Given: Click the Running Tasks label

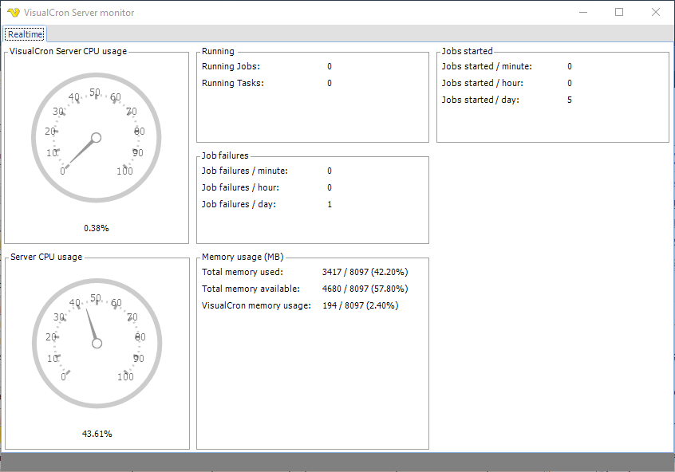Looking at the screenshot, I should (x=232, y=83).
